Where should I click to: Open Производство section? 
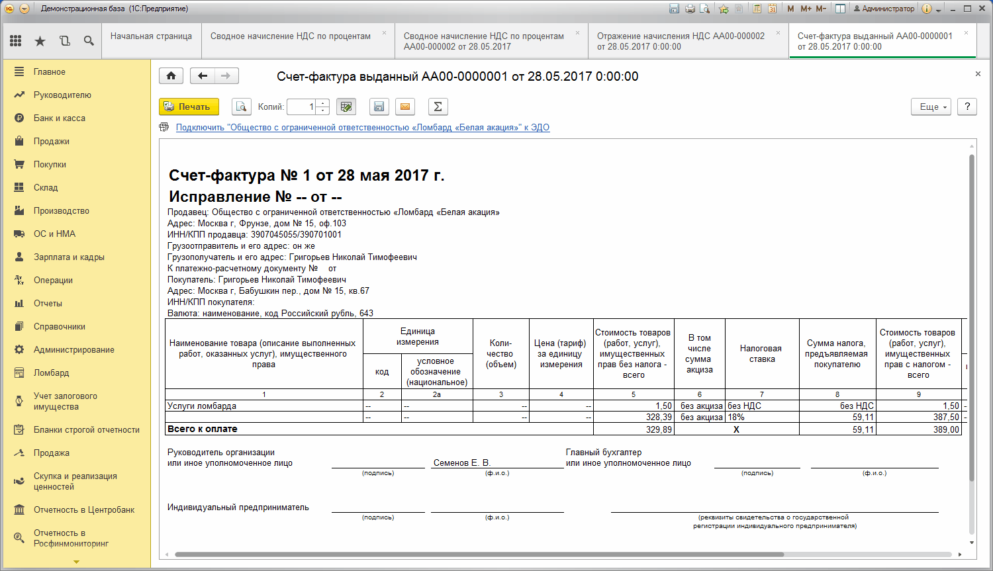click(x=75, y=210)
